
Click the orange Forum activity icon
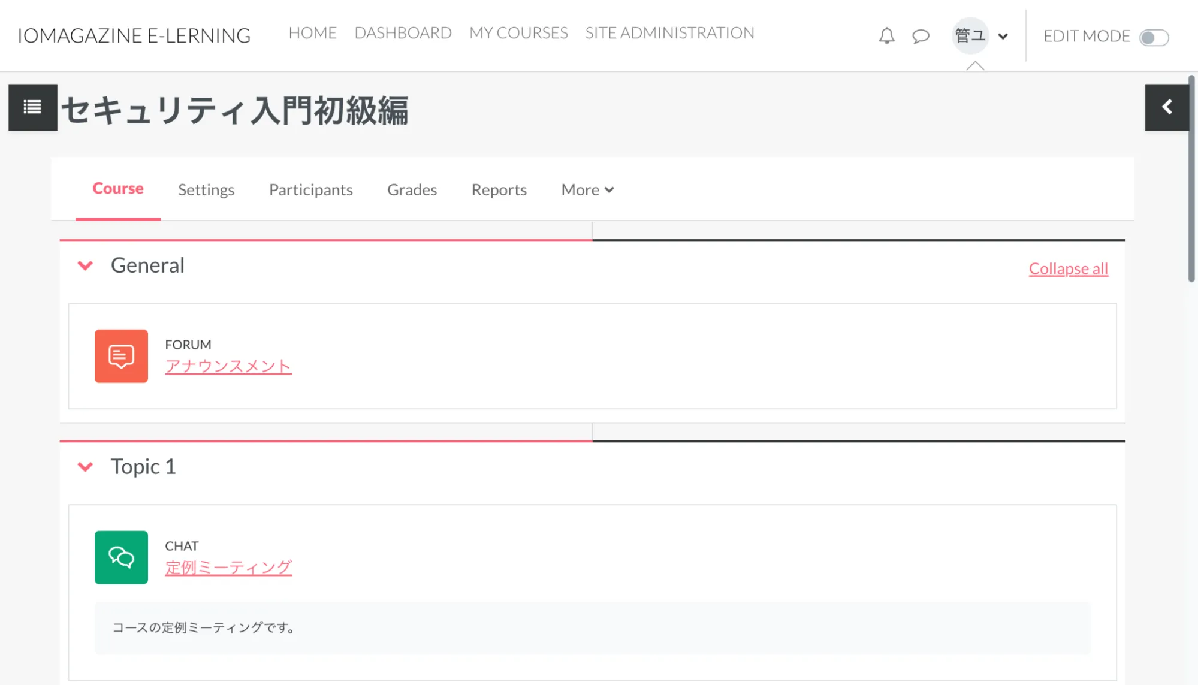(121, 356)
